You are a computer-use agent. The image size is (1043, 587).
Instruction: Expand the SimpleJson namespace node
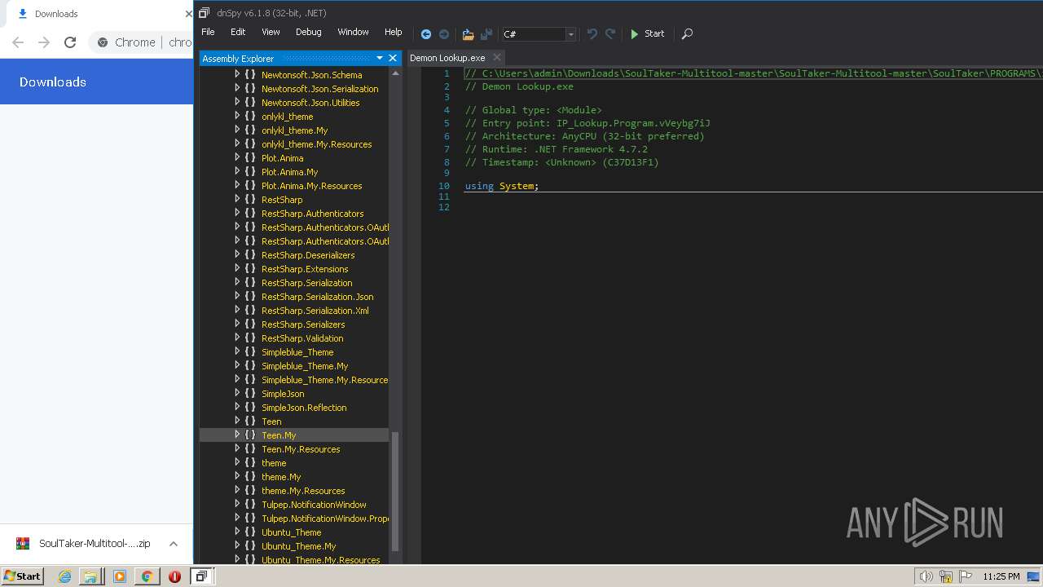pos(237,394)
